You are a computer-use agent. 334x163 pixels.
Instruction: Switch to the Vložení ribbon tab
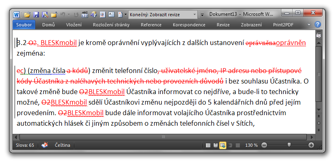coord(74,25)
